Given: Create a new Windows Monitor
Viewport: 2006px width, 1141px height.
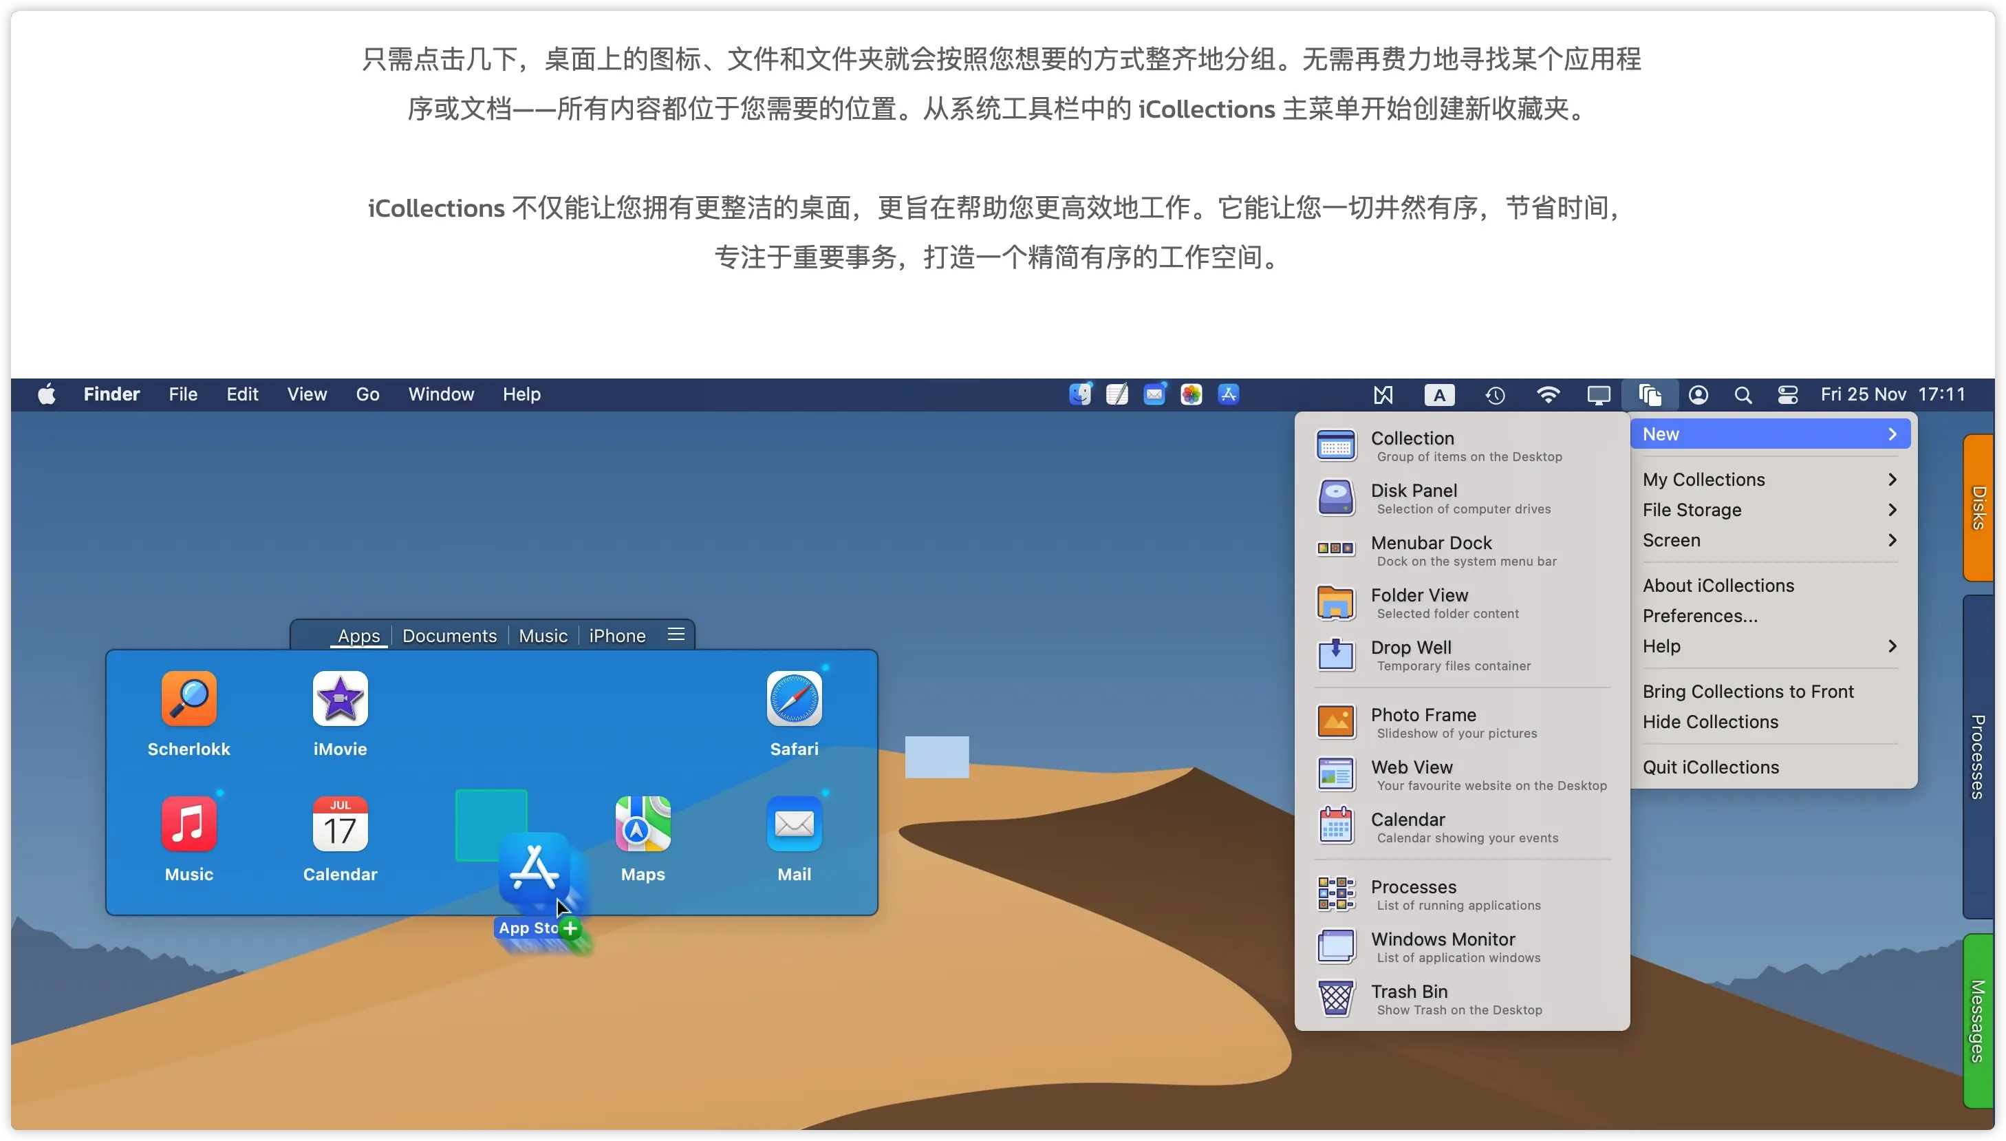Looking at the screenshot, I should [x=1462, y=948].
